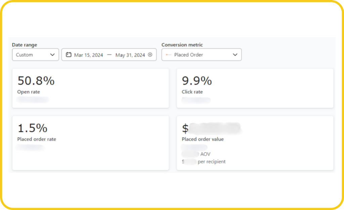
Task: Click the Placed order rate label
Action: coord(37,139)
